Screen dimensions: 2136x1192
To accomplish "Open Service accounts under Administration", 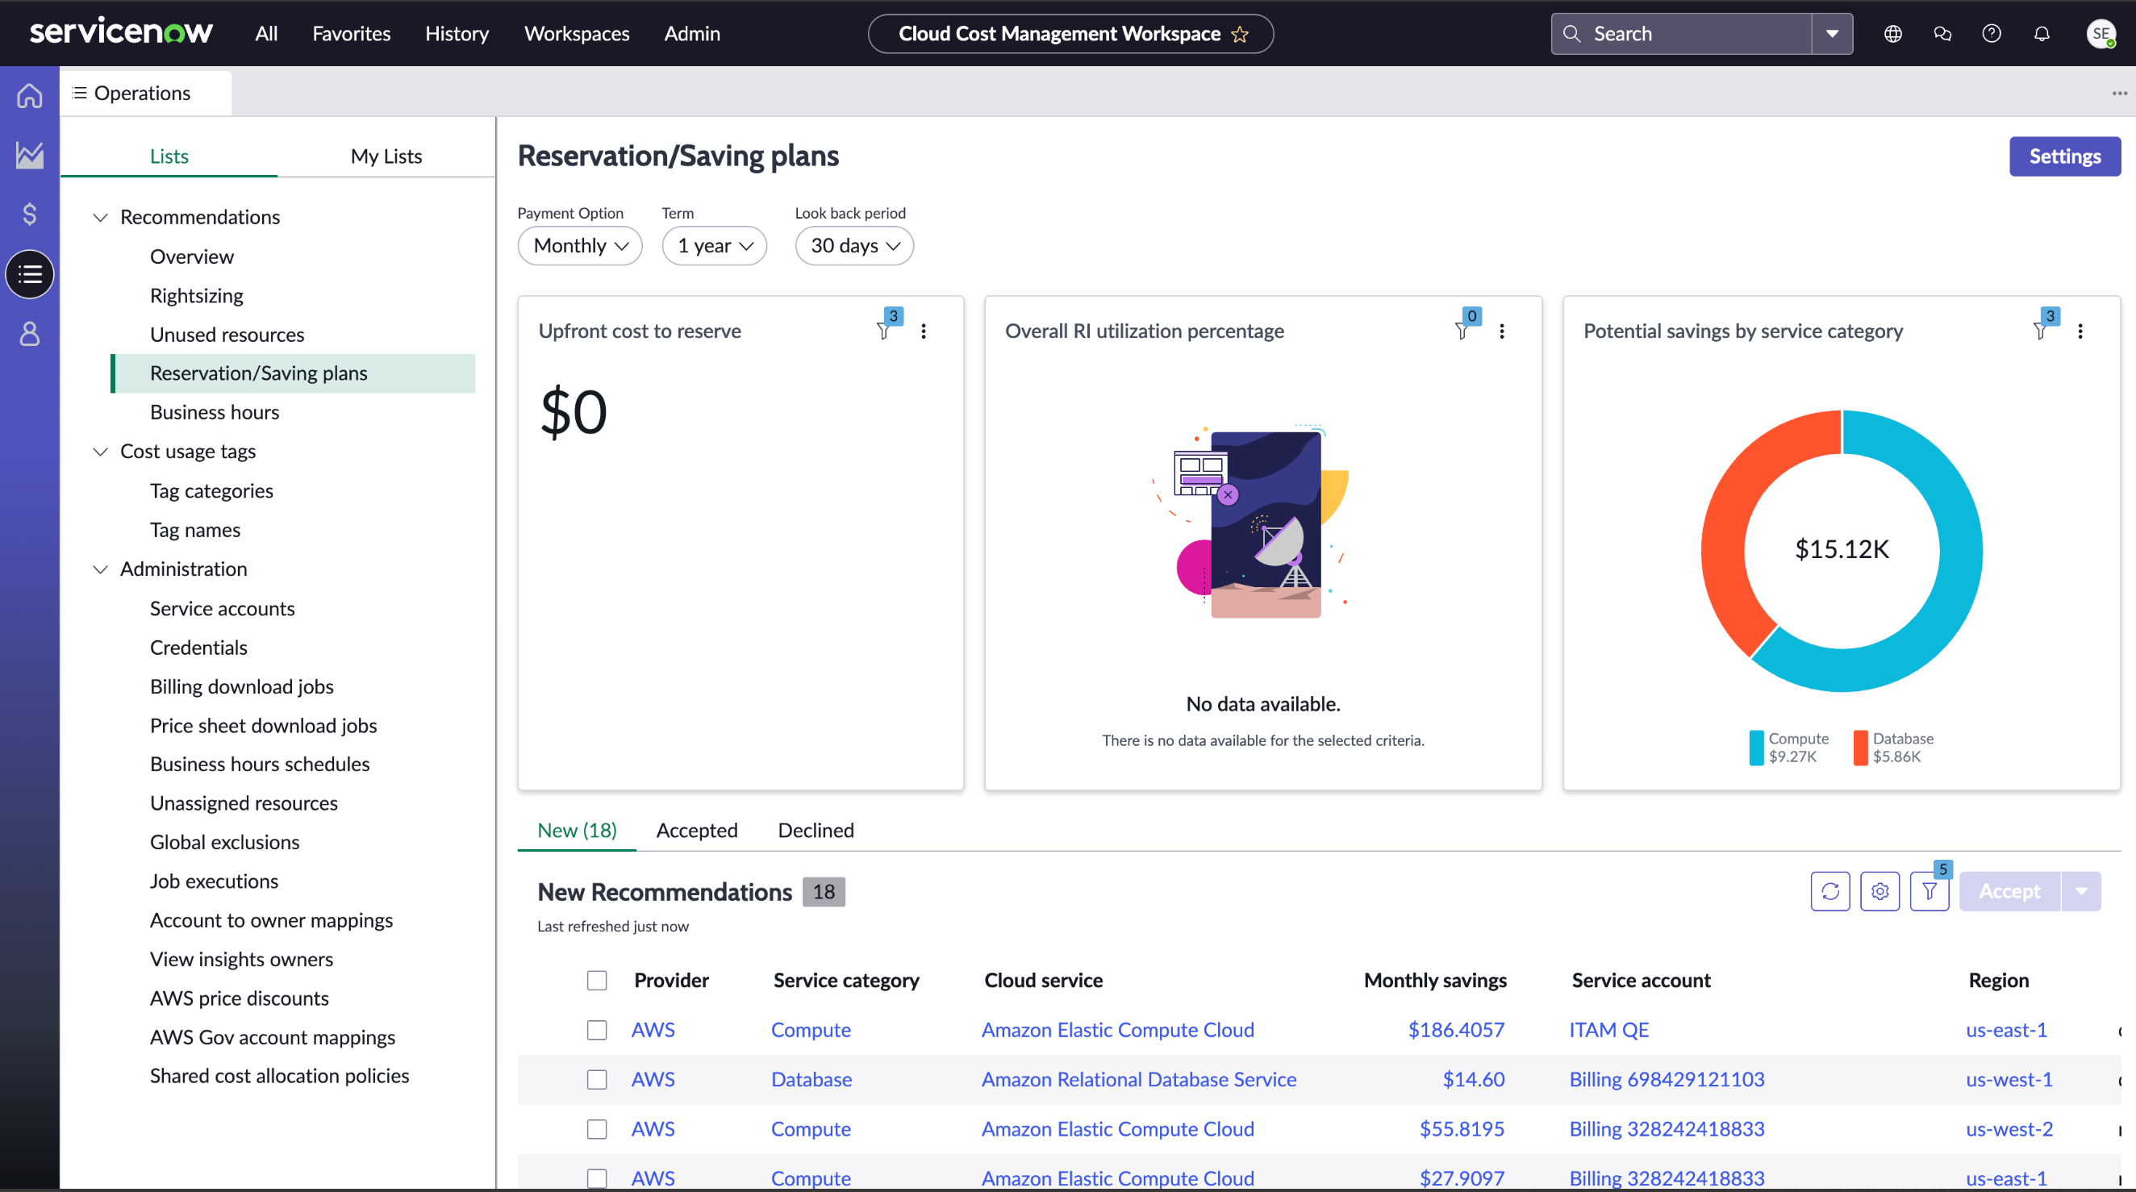I will [x=222, y=609].
